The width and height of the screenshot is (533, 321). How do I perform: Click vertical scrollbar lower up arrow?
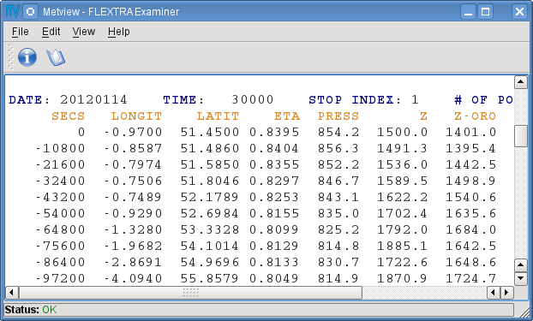tap(520, 265)
